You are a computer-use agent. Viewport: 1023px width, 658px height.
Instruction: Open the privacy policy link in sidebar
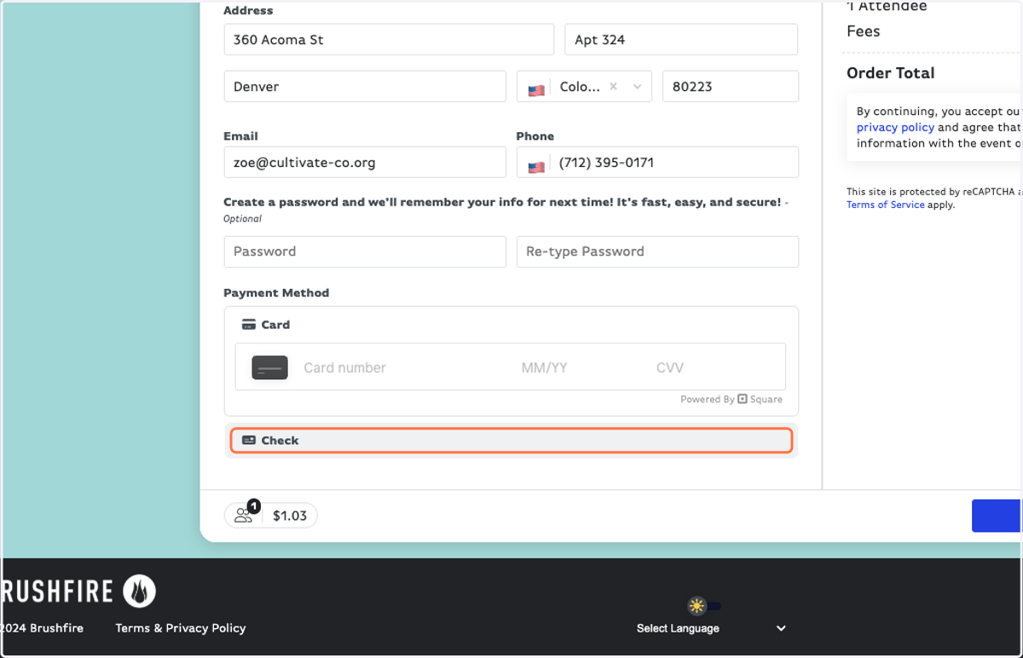point(895,127)
